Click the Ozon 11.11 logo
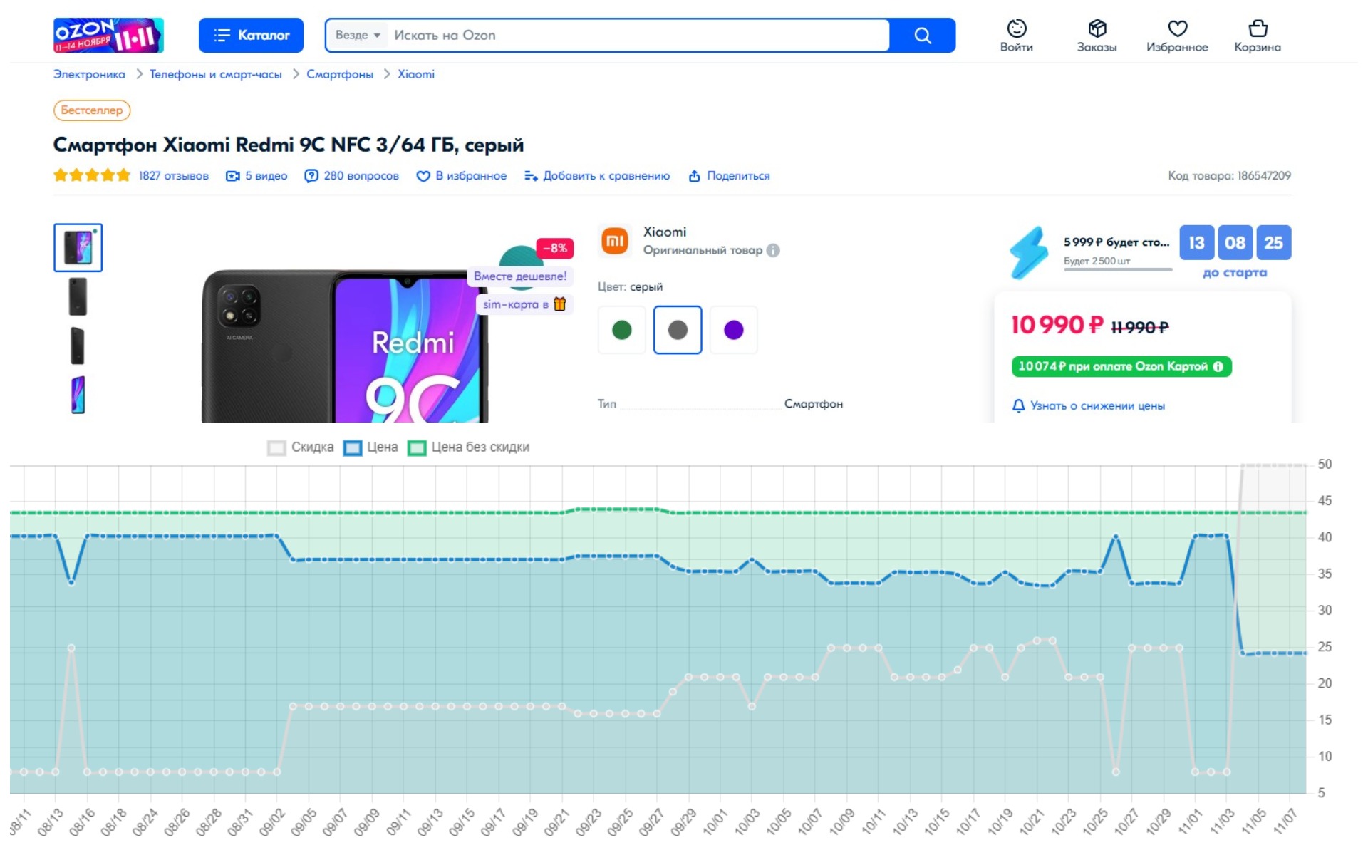1368x855 pixels. [x=108, y=36]
